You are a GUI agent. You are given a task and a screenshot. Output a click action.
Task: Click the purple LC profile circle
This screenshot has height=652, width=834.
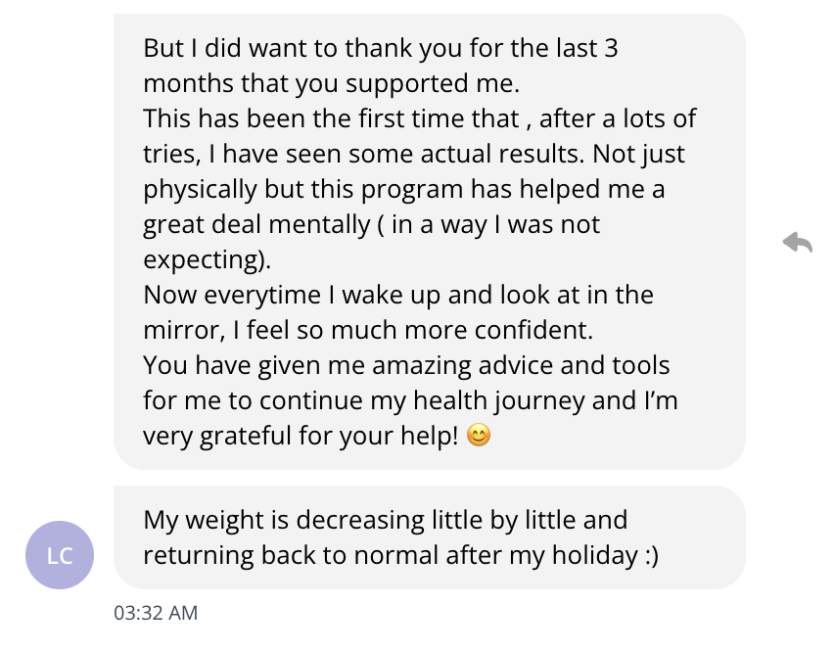coord(59,555)
